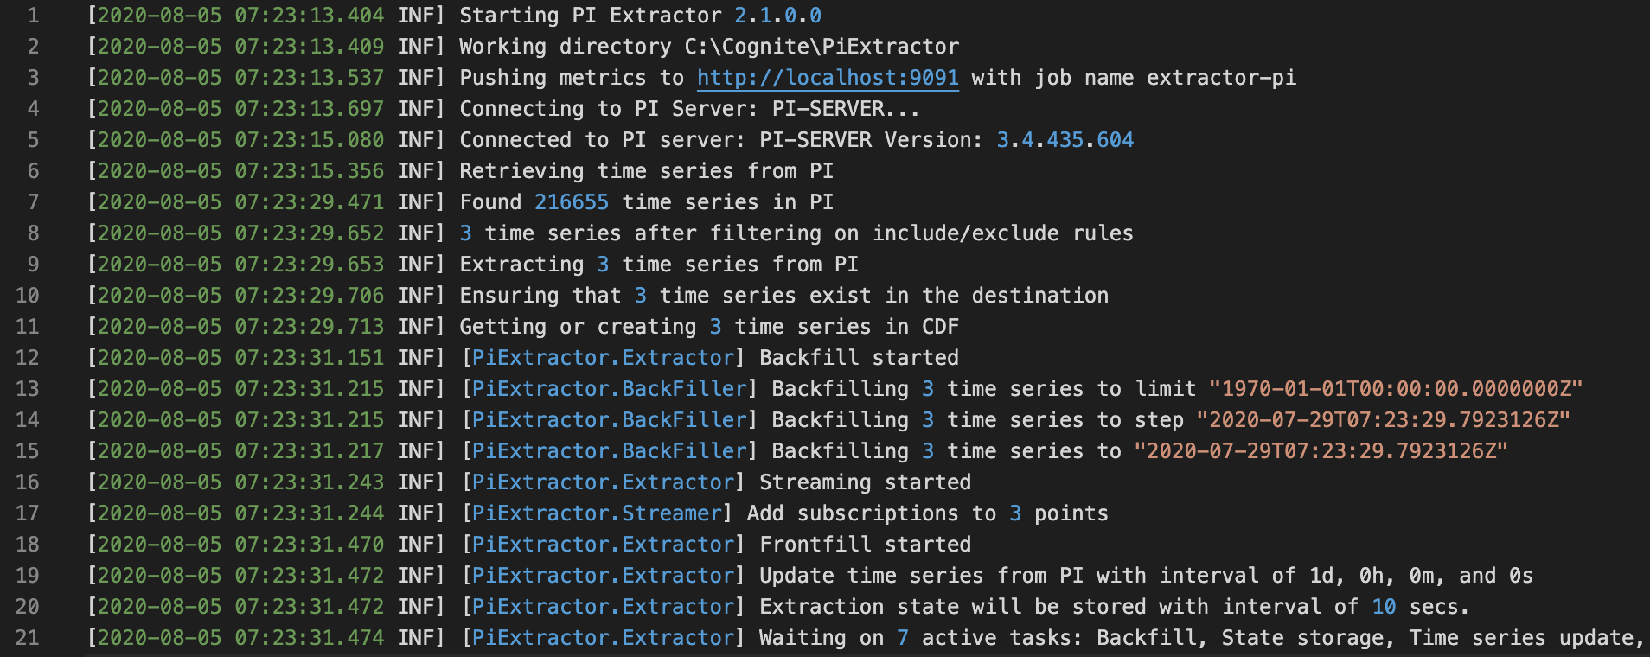Click the text "Backfill started"
Image resolution: width=1650 pixels, height=657 pixels.
[x=859, y=358]
